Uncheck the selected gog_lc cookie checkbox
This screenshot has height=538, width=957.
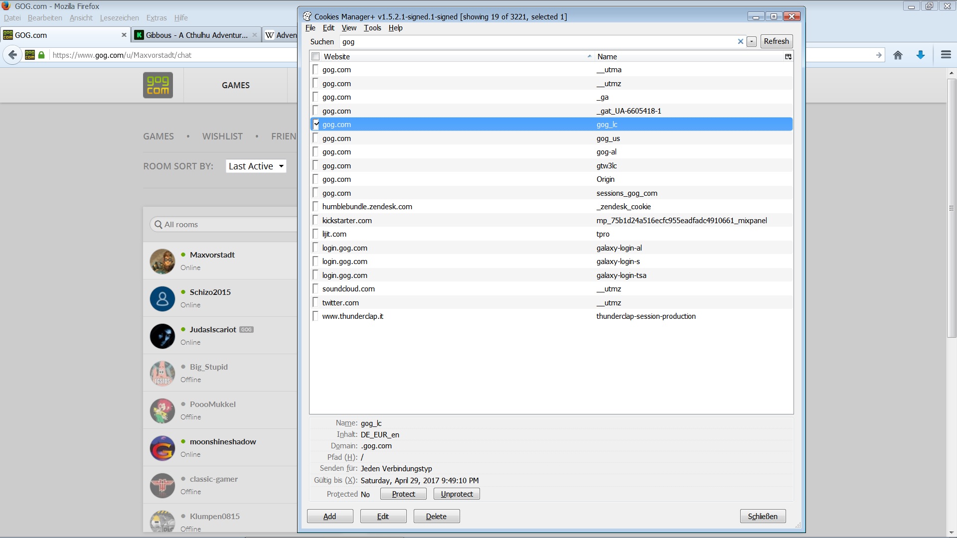(x=316, y=125)
